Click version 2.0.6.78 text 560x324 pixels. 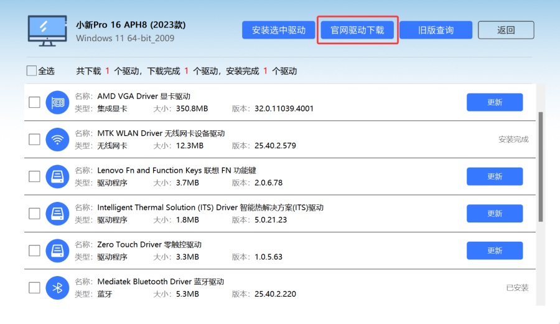269,183
